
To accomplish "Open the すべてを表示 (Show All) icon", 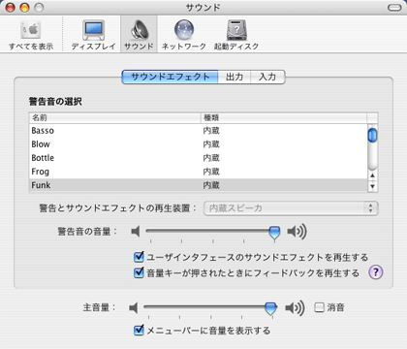I will pyautogui.click(x=31, y=30).
